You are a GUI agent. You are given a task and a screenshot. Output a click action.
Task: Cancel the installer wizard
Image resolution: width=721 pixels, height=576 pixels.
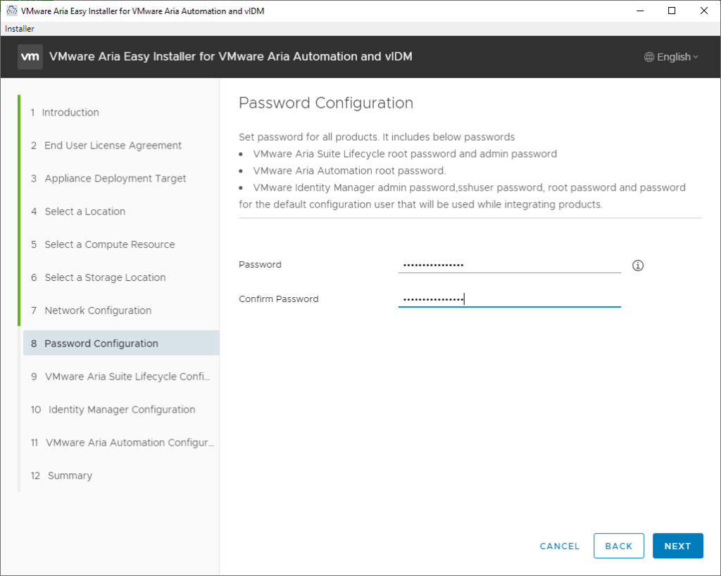coord(559,546)
